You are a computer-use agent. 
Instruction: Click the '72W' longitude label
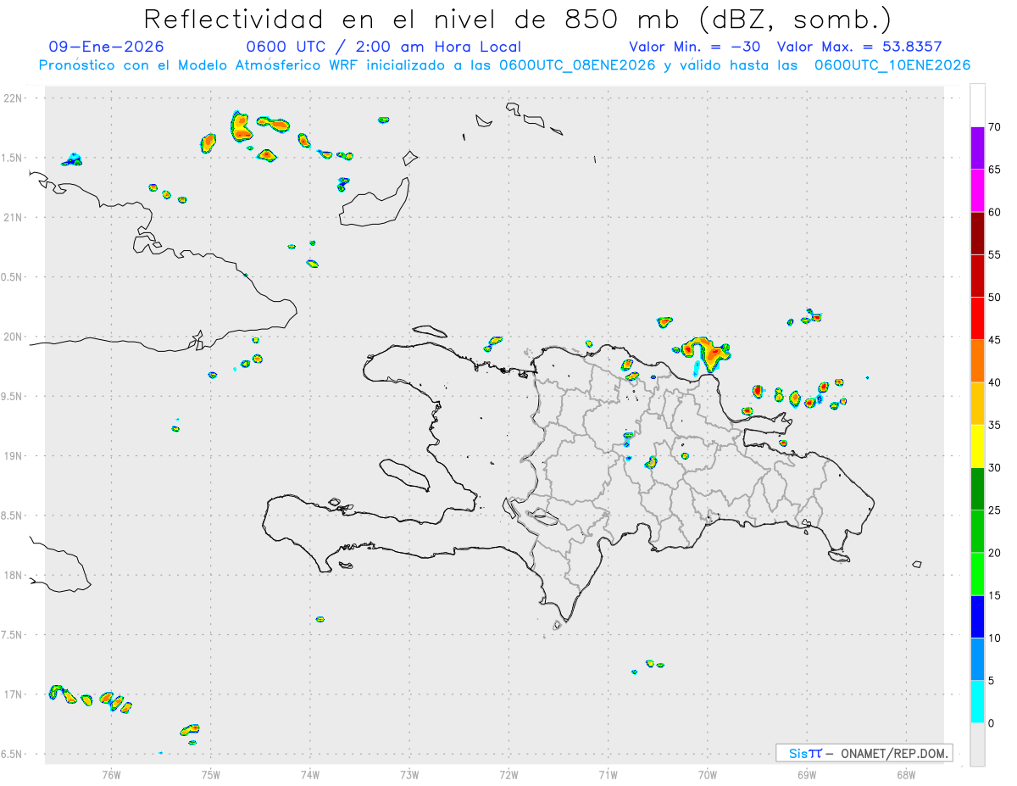509,774
